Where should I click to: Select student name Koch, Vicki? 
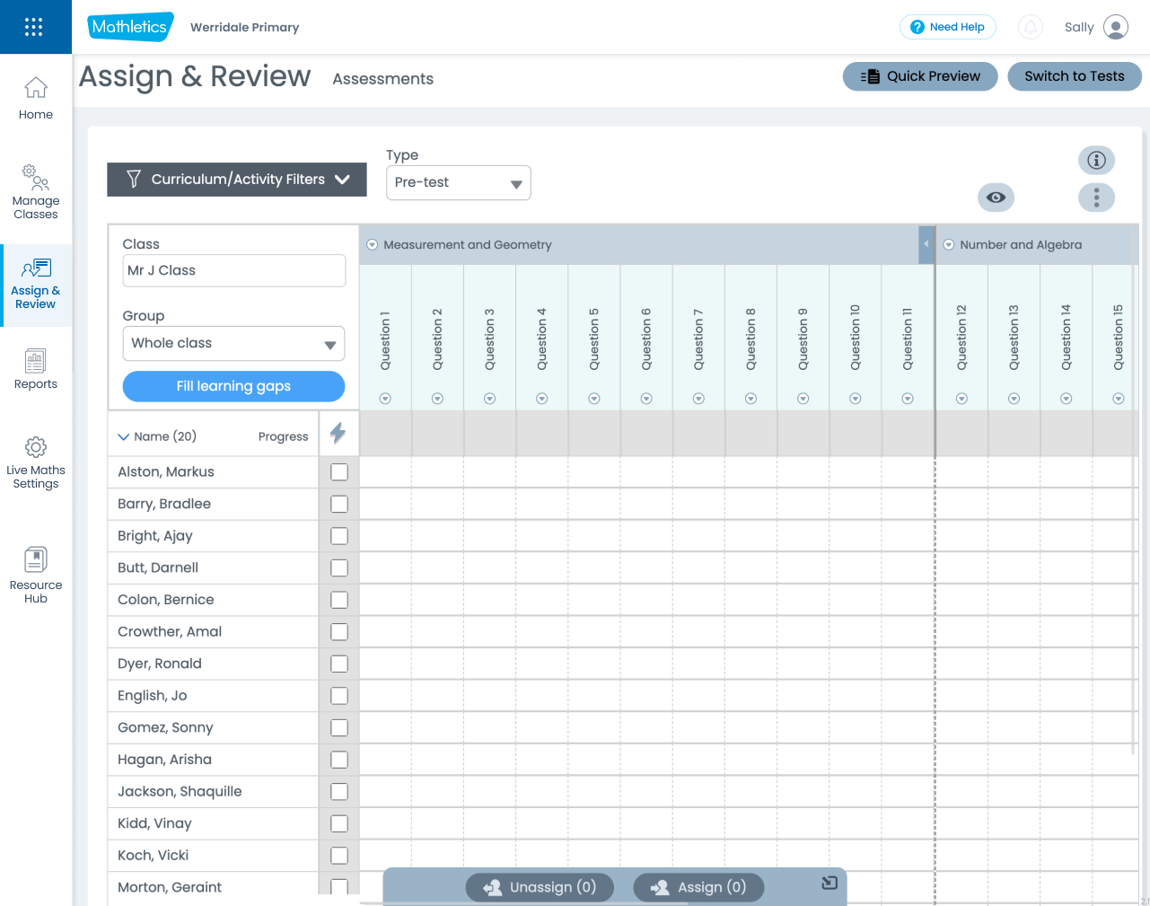(x=154, y=855)
